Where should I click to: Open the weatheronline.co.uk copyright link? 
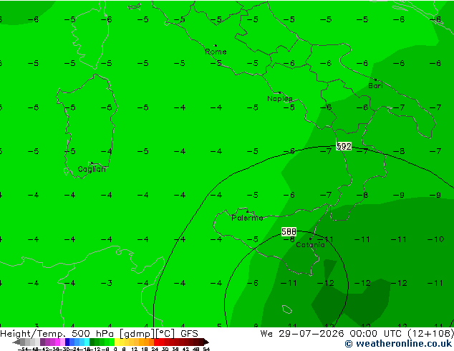click(x=398, y=344)
